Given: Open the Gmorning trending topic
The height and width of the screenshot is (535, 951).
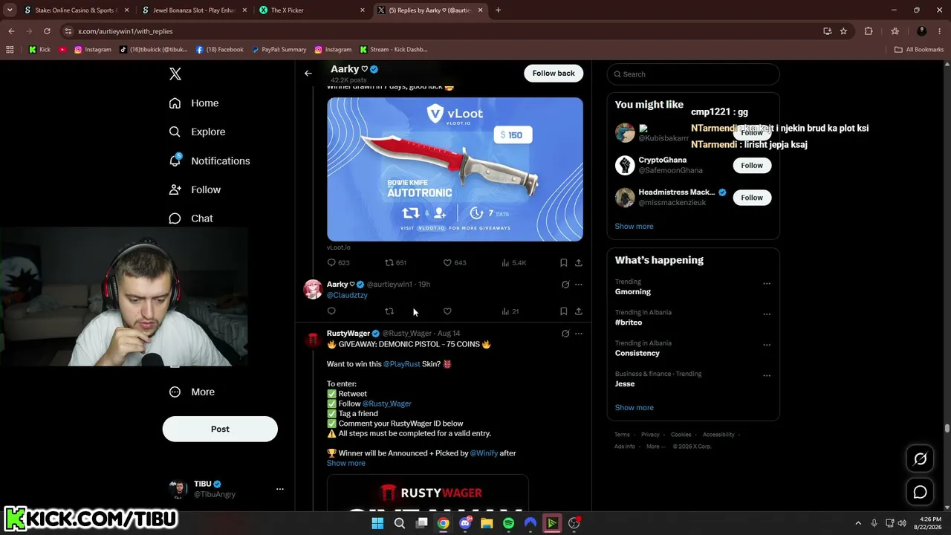Looking at the screenshot, I should (x=633, y=292).
